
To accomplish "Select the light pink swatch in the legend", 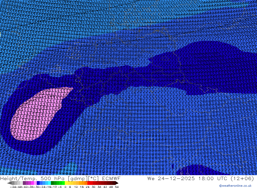I will (35, 183).
